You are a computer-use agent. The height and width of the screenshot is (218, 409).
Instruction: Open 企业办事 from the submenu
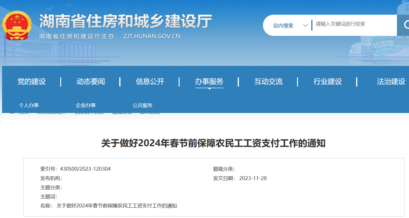(x=86, y=105)
